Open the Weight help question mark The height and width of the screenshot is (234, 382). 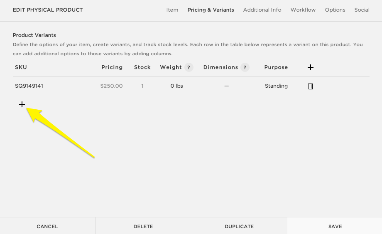189,67
